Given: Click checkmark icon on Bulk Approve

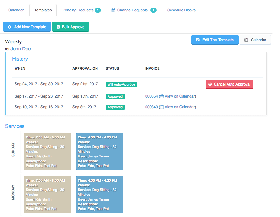Looking at the screenshot, I should 58,27.
